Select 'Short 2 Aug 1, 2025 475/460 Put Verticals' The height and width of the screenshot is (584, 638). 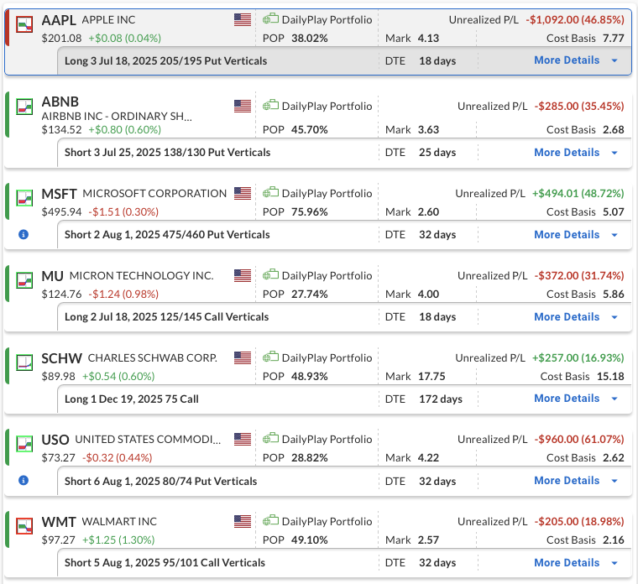pyautogui.click(x=167, y=235)
